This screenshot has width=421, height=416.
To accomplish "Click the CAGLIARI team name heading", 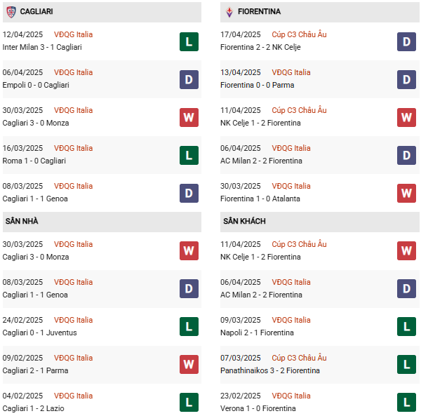I will point(36,12).
